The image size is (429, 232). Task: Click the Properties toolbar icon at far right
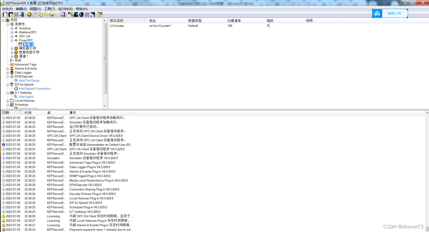[x=99, y=14]
